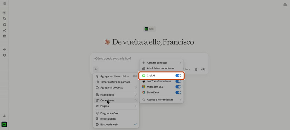Click the microphone dictation icon
Viewport: 290px width, 130px height.
click(x=196, y=69)
